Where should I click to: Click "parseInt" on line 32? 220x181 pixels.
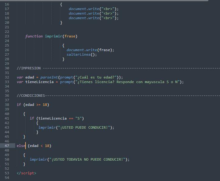point(49,77)
